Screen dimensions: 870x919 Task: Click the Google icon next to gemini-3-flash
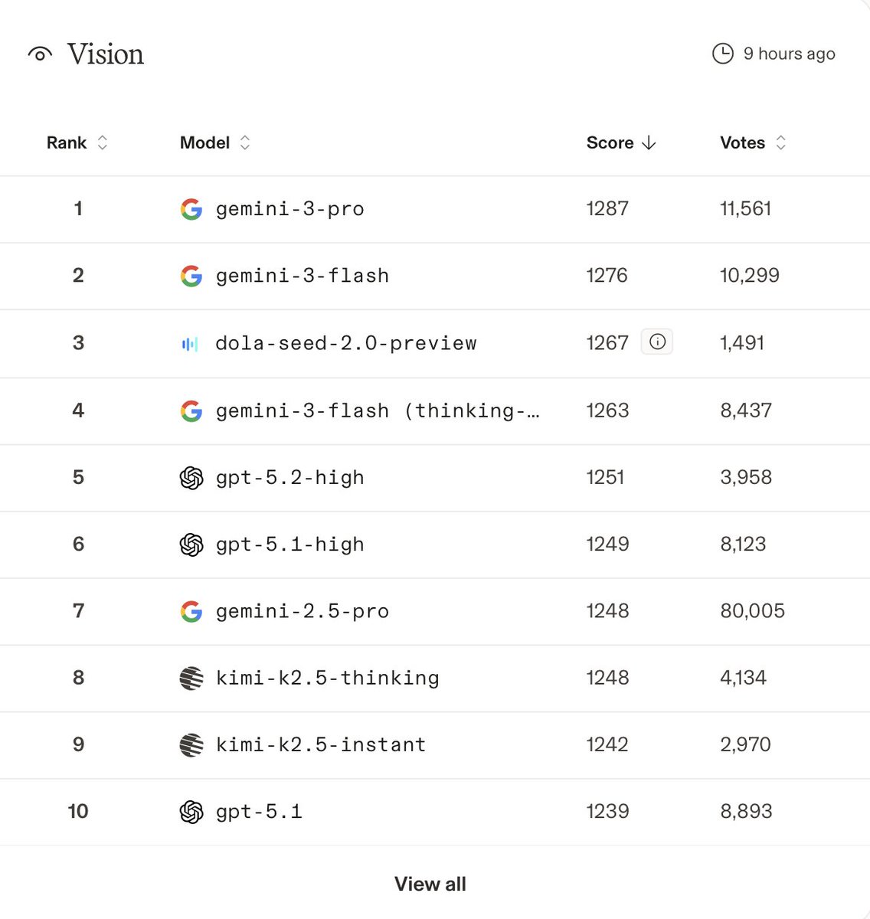coord(191,276)
